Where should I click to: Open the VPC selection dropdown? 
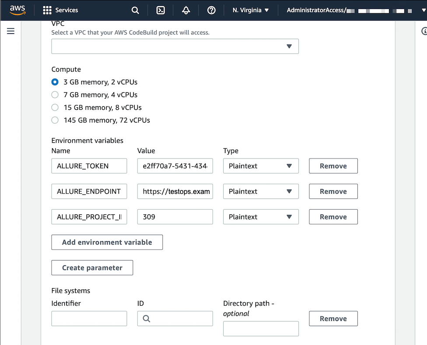pos(175,46)
